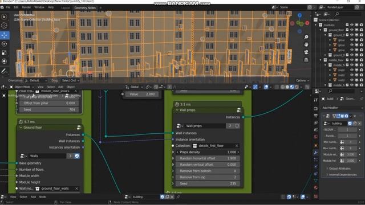Pick the Select Box tool at toolbar top
The height and width of the screenshot is (205, 365).
pyautogui.click(x=4, y=17)
